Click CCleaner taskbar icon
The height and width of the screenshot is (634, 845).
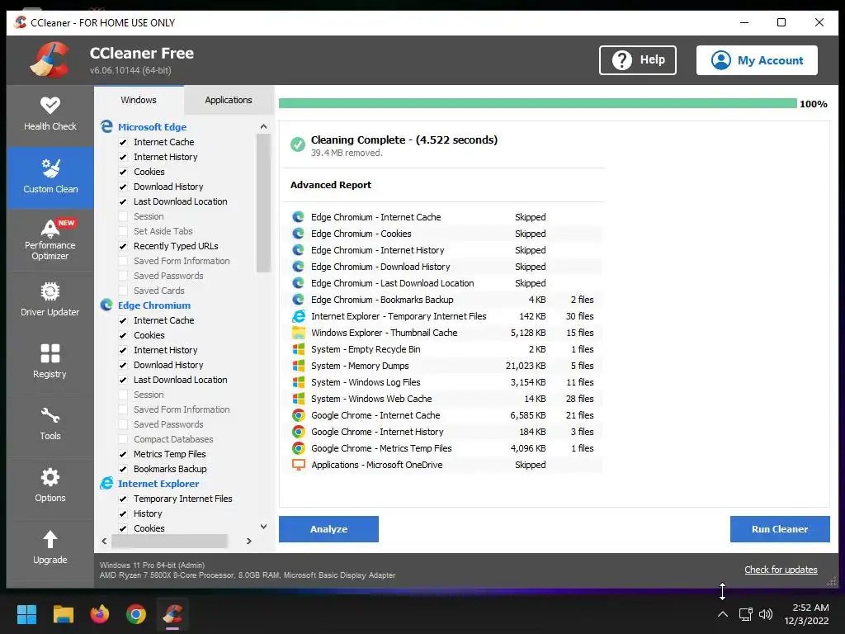click(172, 614)
